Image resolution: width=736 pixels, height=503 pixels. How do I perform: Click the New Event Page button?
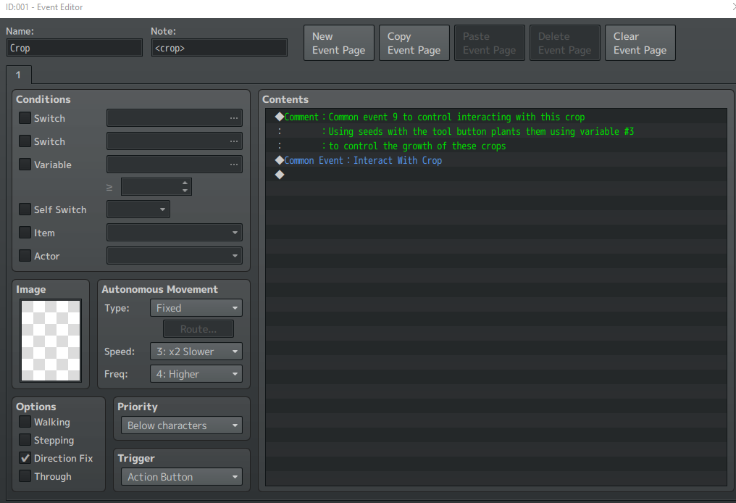pyautogui.click(x=339, y=43)
